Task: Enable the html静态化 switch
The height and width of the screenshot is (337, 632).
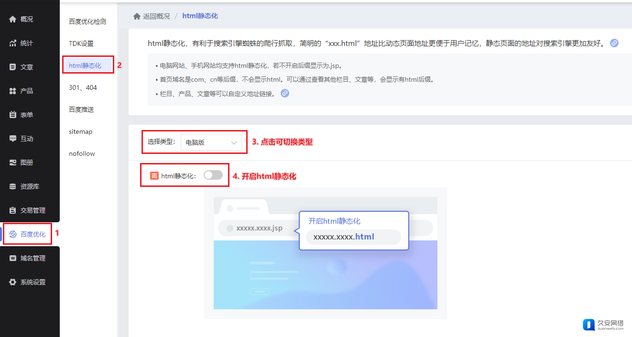Action: [213, 175]
